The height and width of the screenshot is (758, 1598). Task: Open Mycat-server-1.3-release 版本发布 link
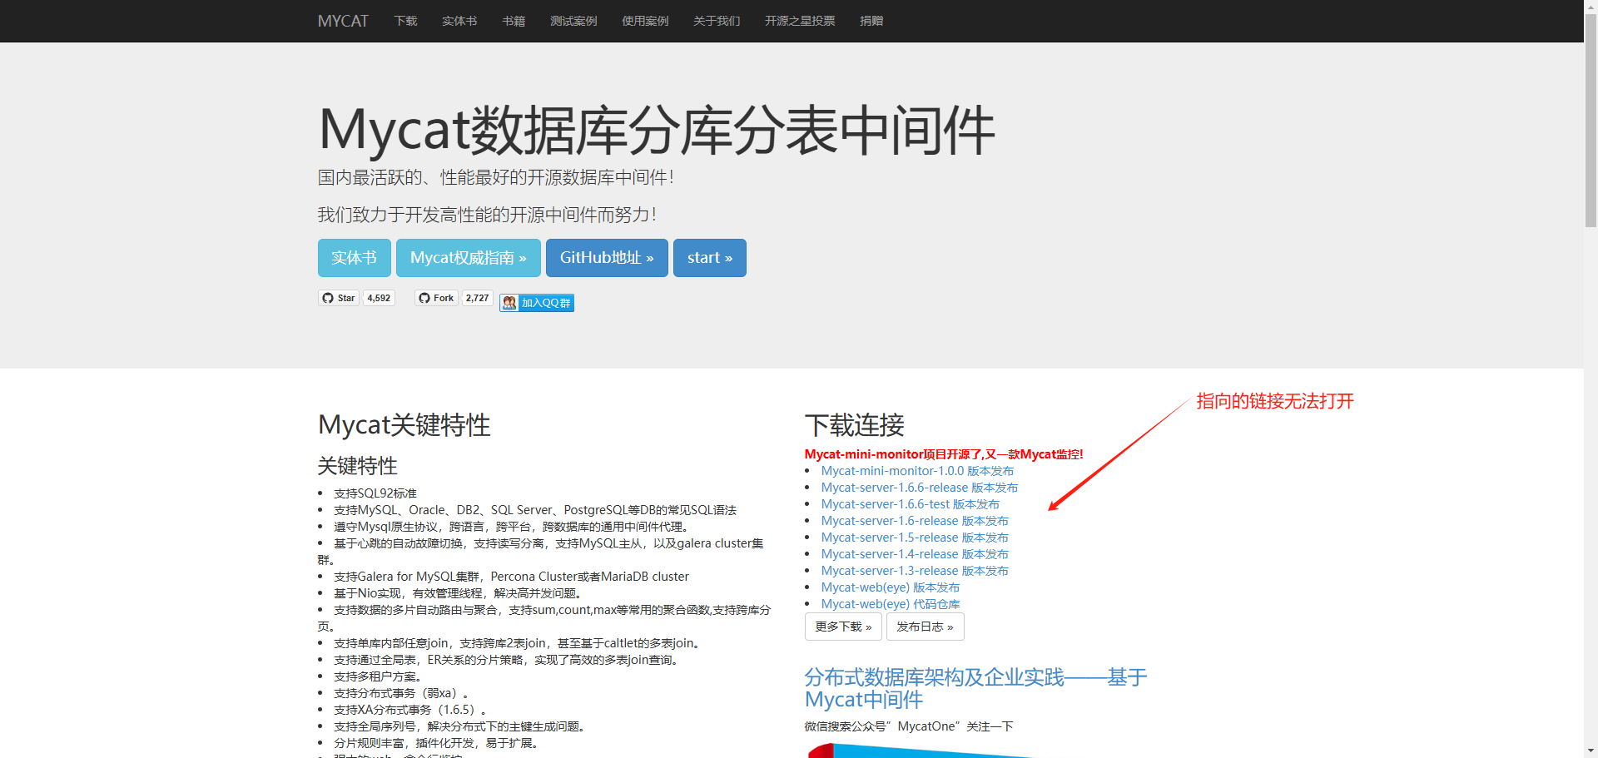[x=915, y=571]
